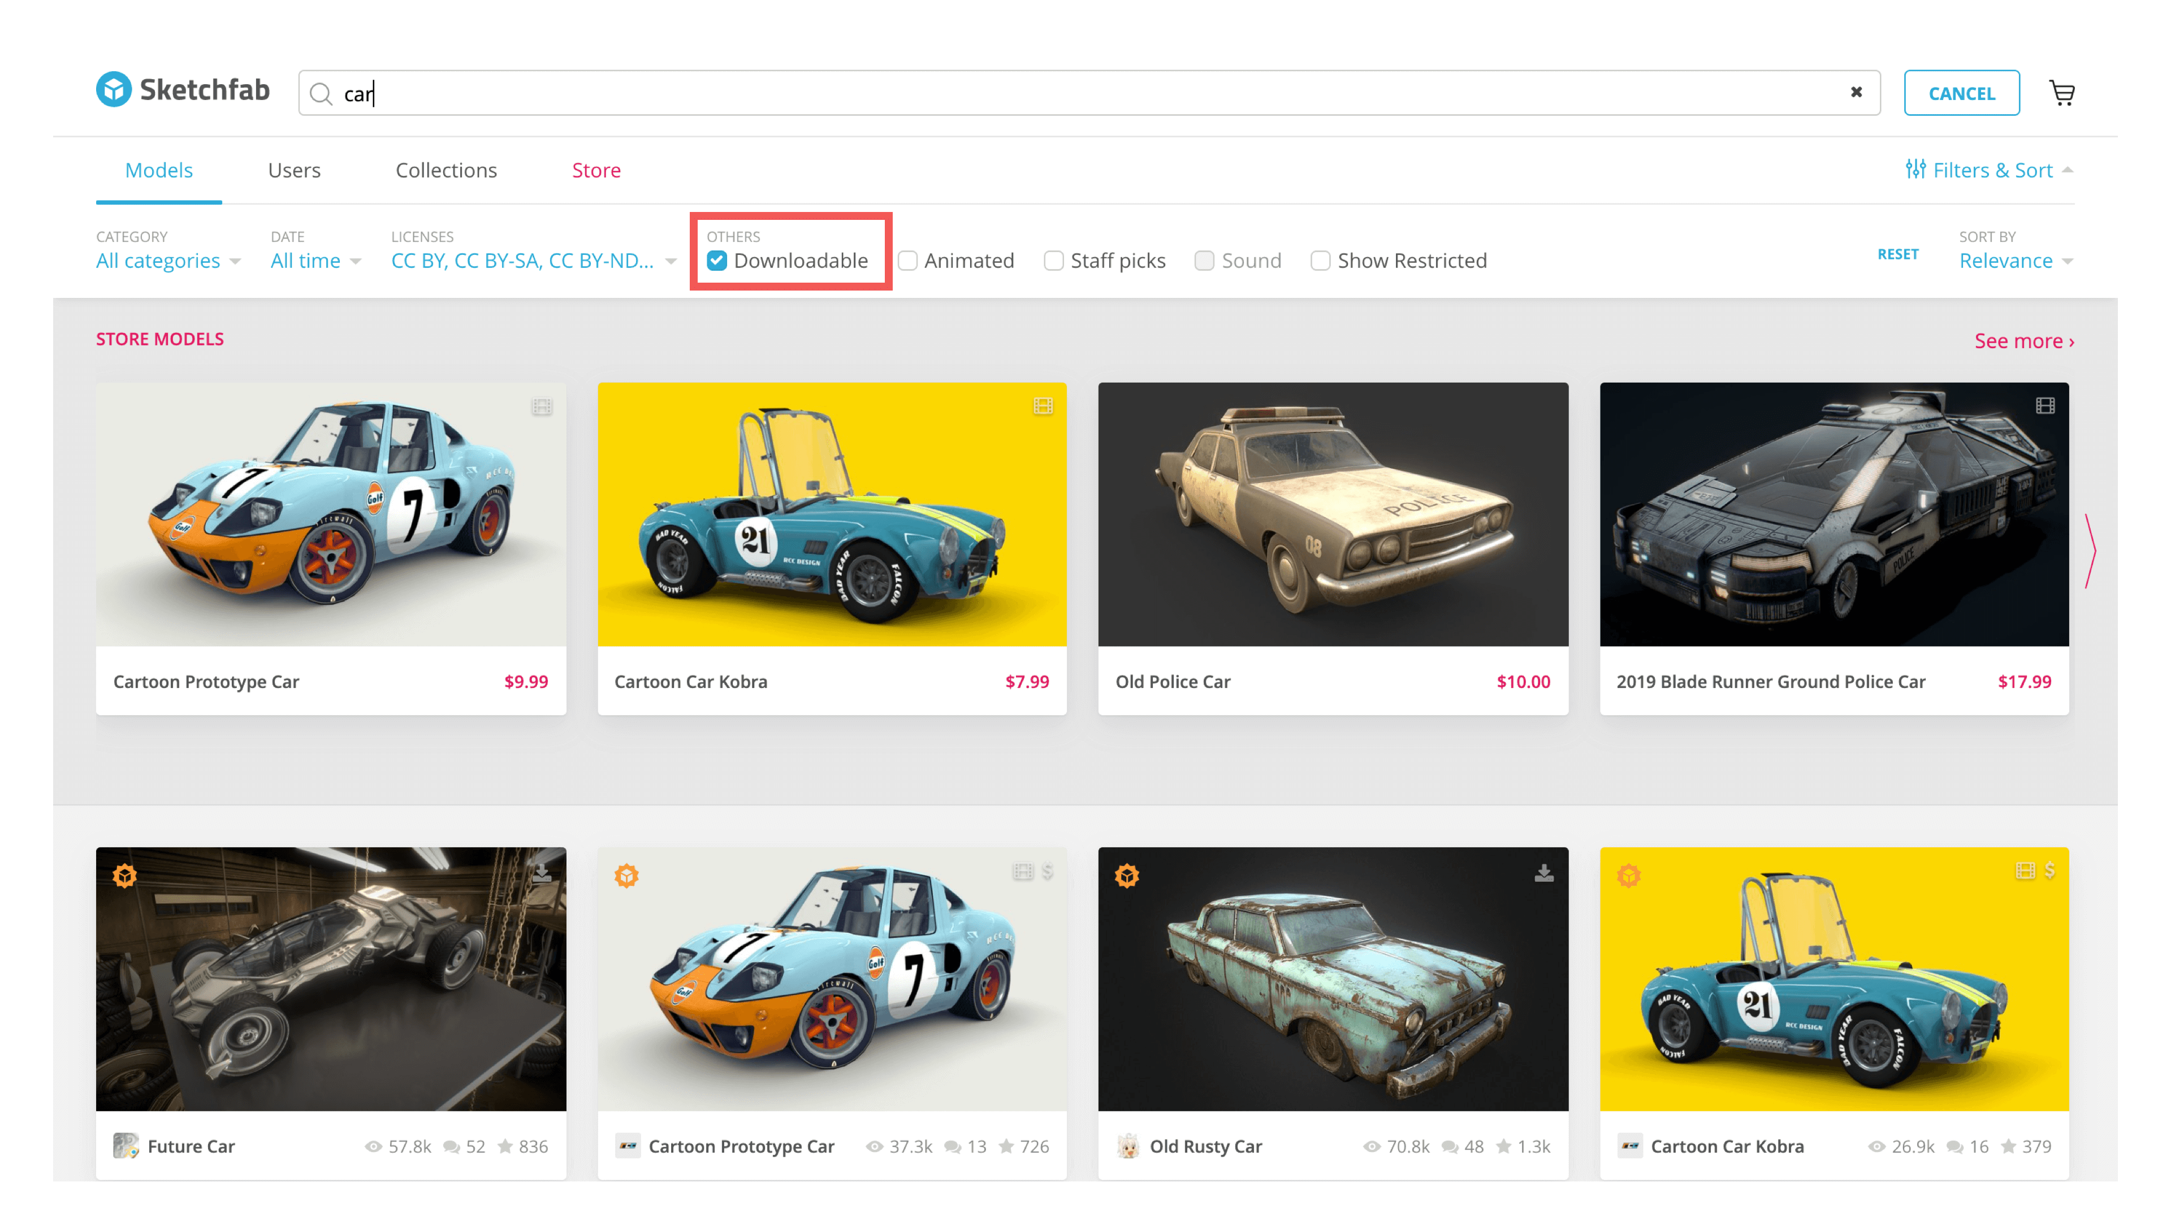Open the Old Police Car model thumbnail
This screenshot has height=1221, width=2162.
(1332, 516)
